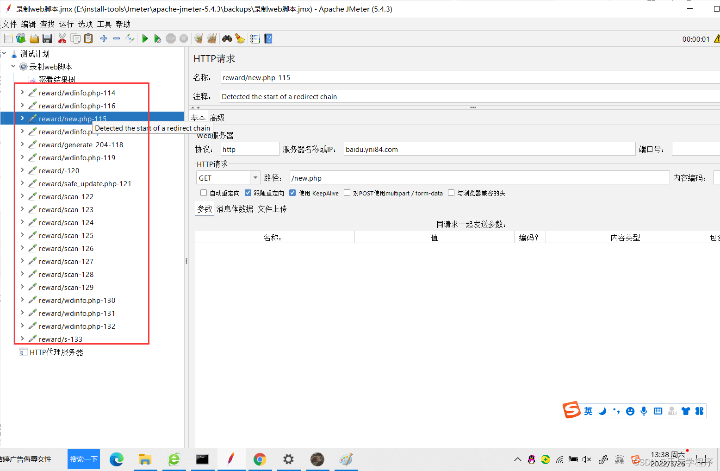Uncheck the 跟随重定向 checkbox
Viewport: 720px width, 471px height.
pyautogui.click(x=248, y=193)
